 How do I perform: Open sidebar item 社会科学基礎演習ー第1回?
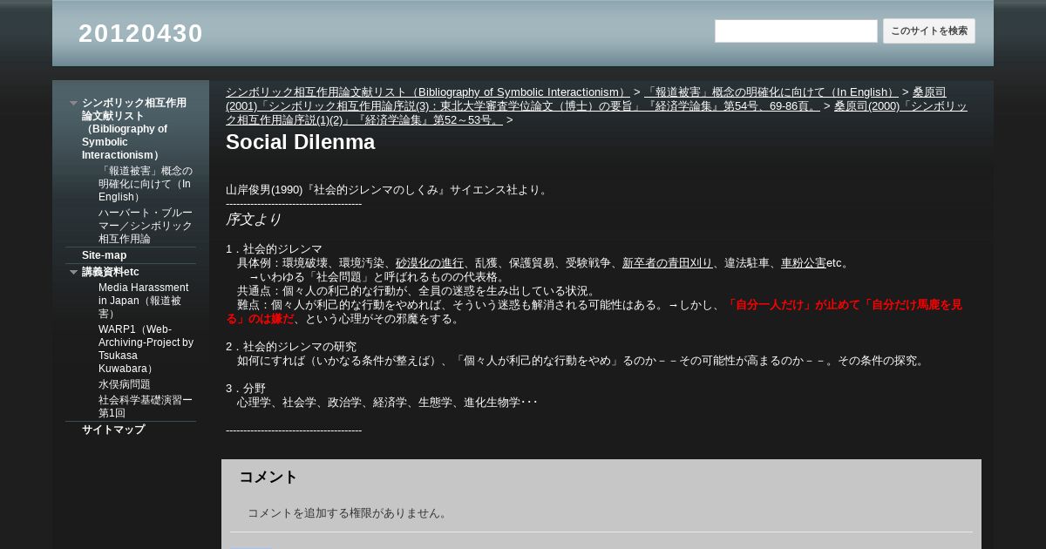(x=146, y=407)
